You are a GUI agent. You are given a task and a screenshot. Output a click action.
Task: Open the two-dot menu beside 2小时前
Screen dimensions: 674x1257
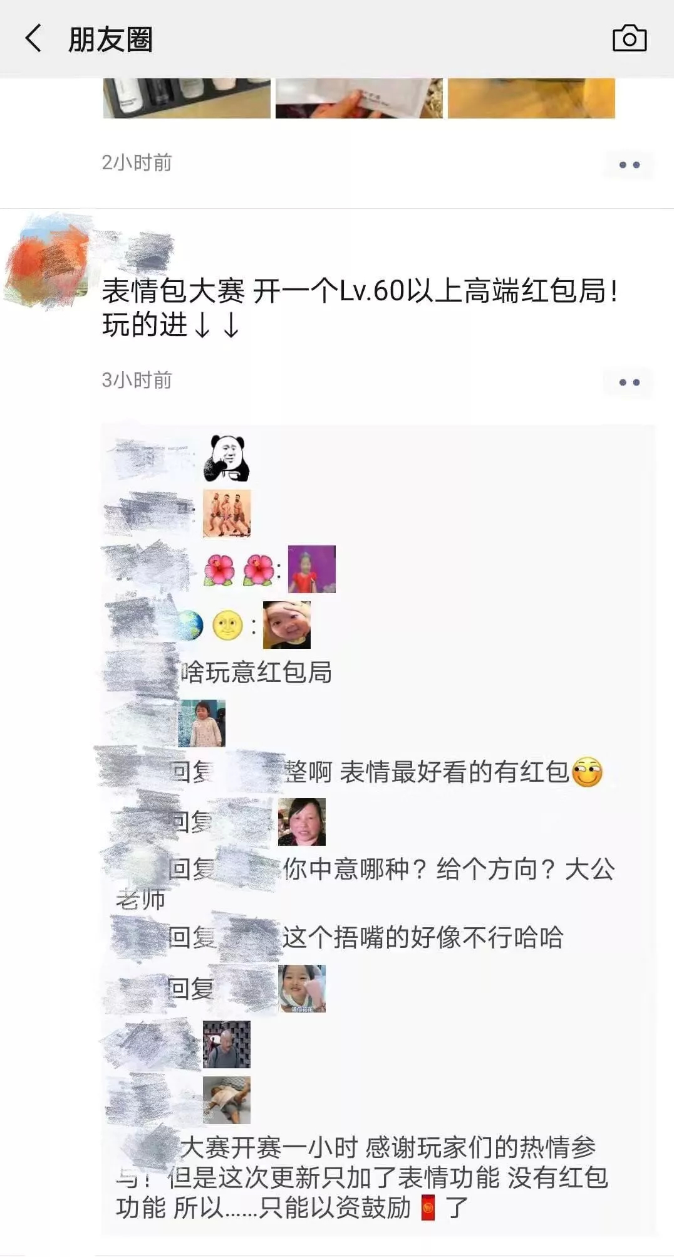click(x=629, y=165)
